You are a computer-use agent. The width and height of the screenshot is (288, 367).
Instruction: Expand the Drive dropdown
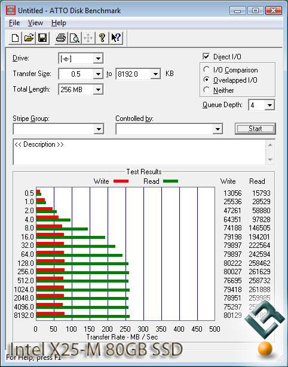point(98,58)
